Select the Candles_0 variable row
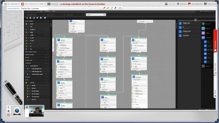Viewport: 219px width, 123px height. click(37, 30)
